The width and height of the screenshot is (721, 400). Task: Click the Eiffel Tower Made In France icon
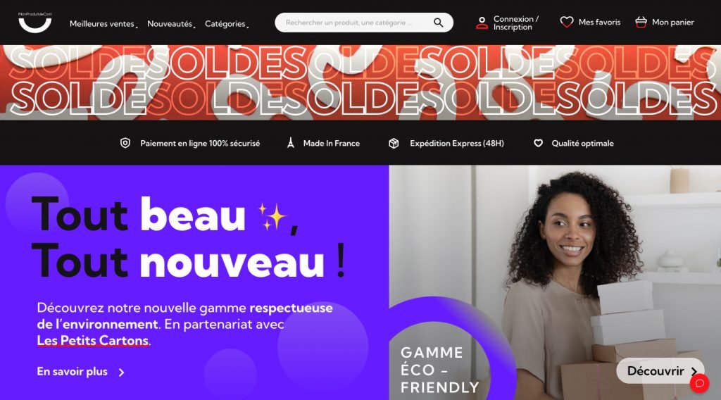point(290,143)
